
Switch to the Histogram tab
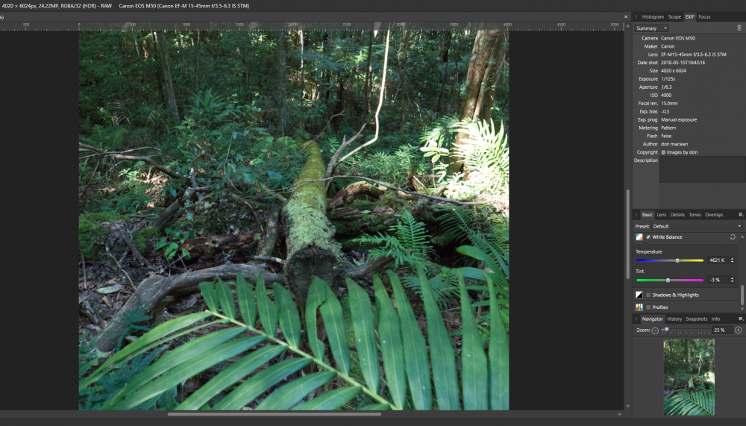coord(653,16)
